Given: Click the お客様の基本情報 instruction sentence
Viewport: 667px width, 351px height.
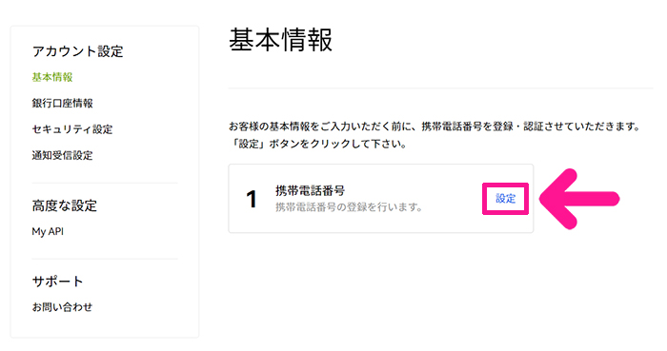Looking at the screenshot, I should coord(435,127).
